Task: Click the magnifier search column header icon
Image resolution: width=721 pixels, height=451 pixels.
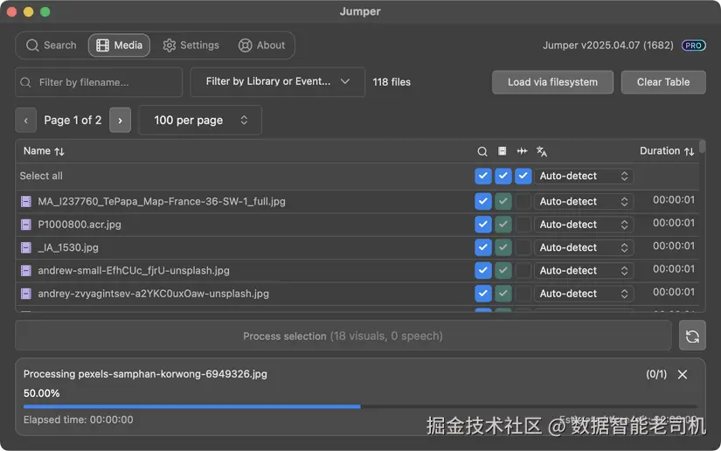Action: coord(482,151)
